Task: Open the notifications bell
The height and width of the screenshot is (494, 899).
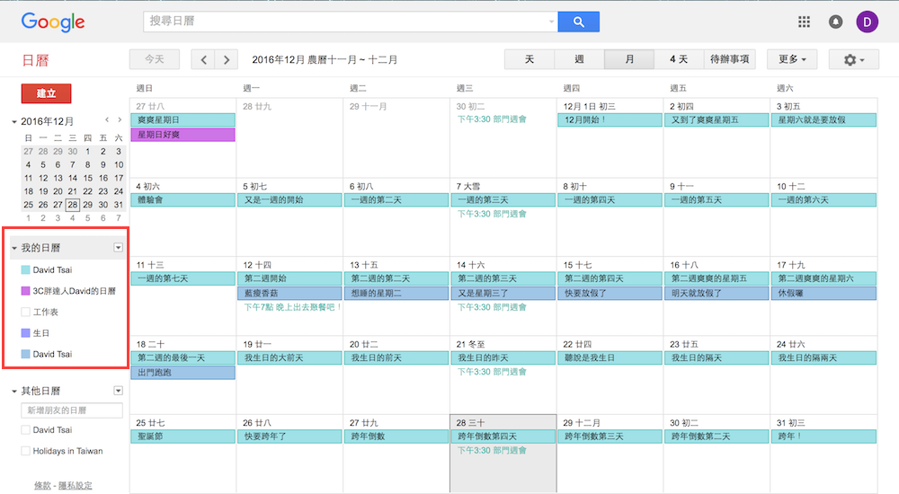Action: coord(835,22)
